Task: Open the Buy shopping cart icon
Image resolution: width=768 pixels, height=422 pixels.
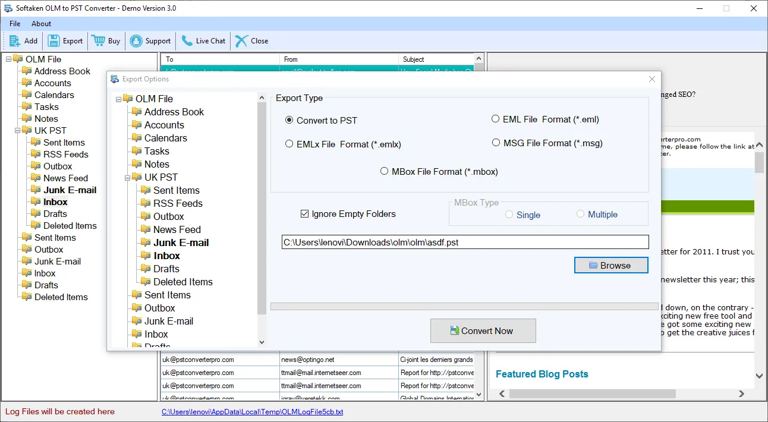Action: 98,41
